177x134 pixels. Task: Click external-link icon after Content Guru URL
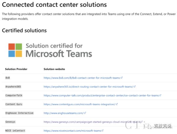point(117,104)
